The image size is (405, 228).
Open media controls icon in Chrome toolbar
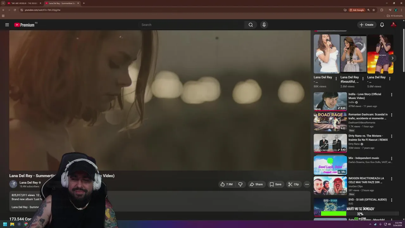[x=390, y=10]
